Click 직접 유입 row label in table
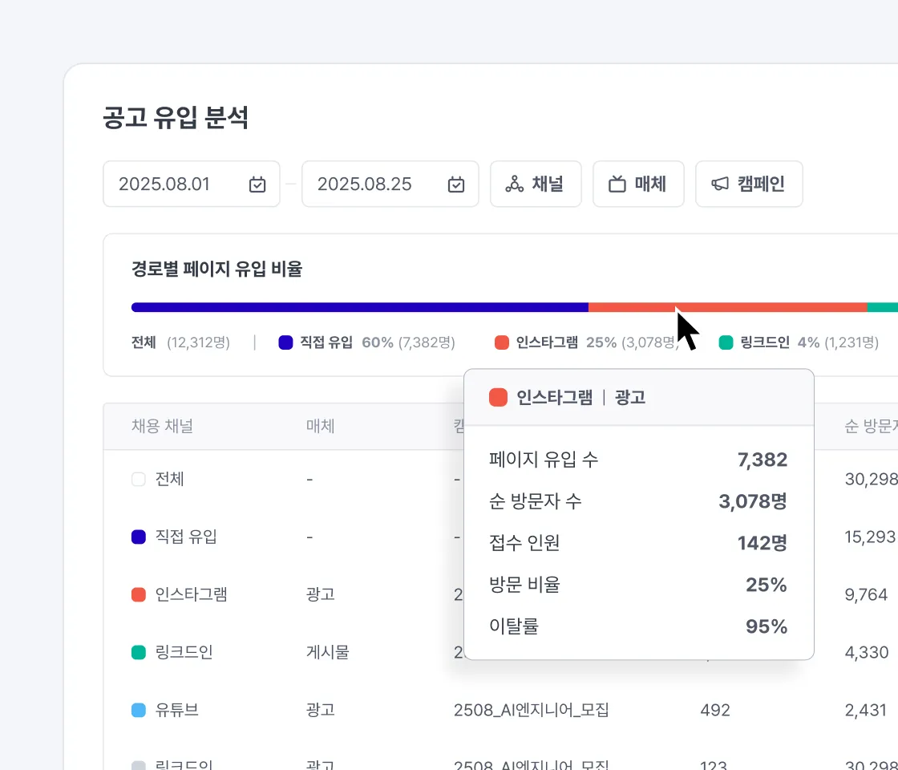This screenshot has width=898, height=770. [186, 537]
